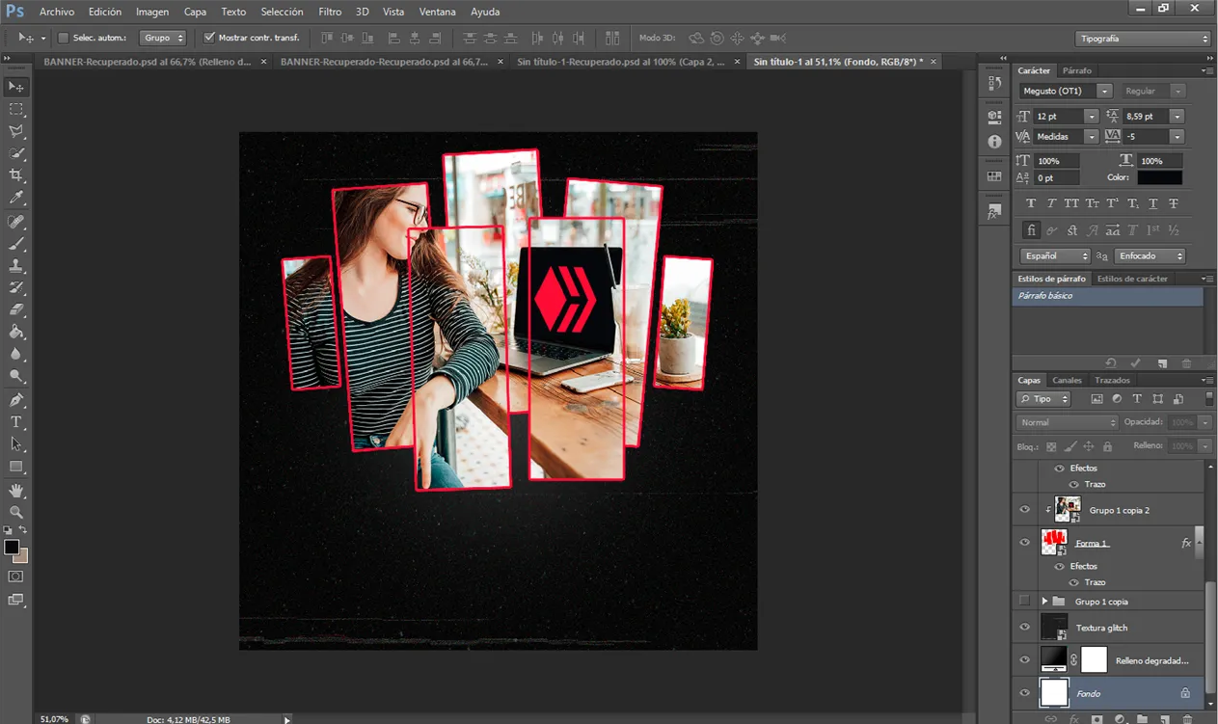The image size is (1218, 724).
Task: Expand the Grupo 1 copia group
Action: coord(1043,602)
